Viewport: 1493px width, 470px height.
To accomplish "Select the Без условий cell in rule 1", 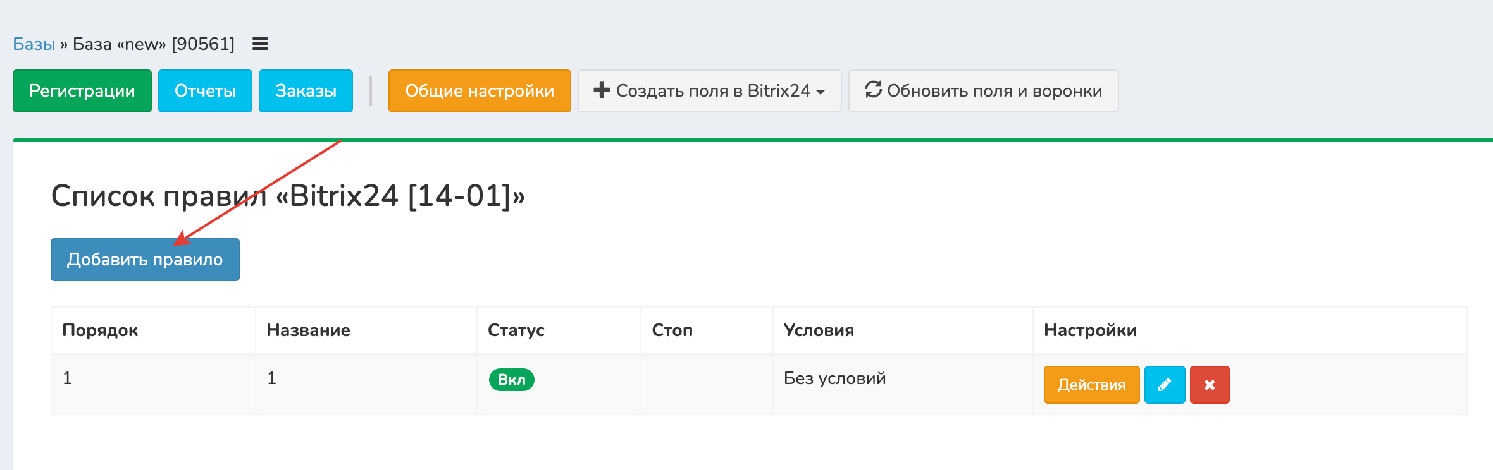I will 834,378.
